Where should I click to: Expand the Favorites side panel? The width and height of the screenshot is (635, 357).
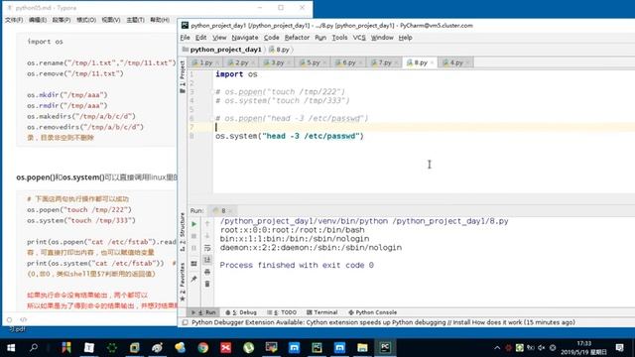(x=183, y=282)
